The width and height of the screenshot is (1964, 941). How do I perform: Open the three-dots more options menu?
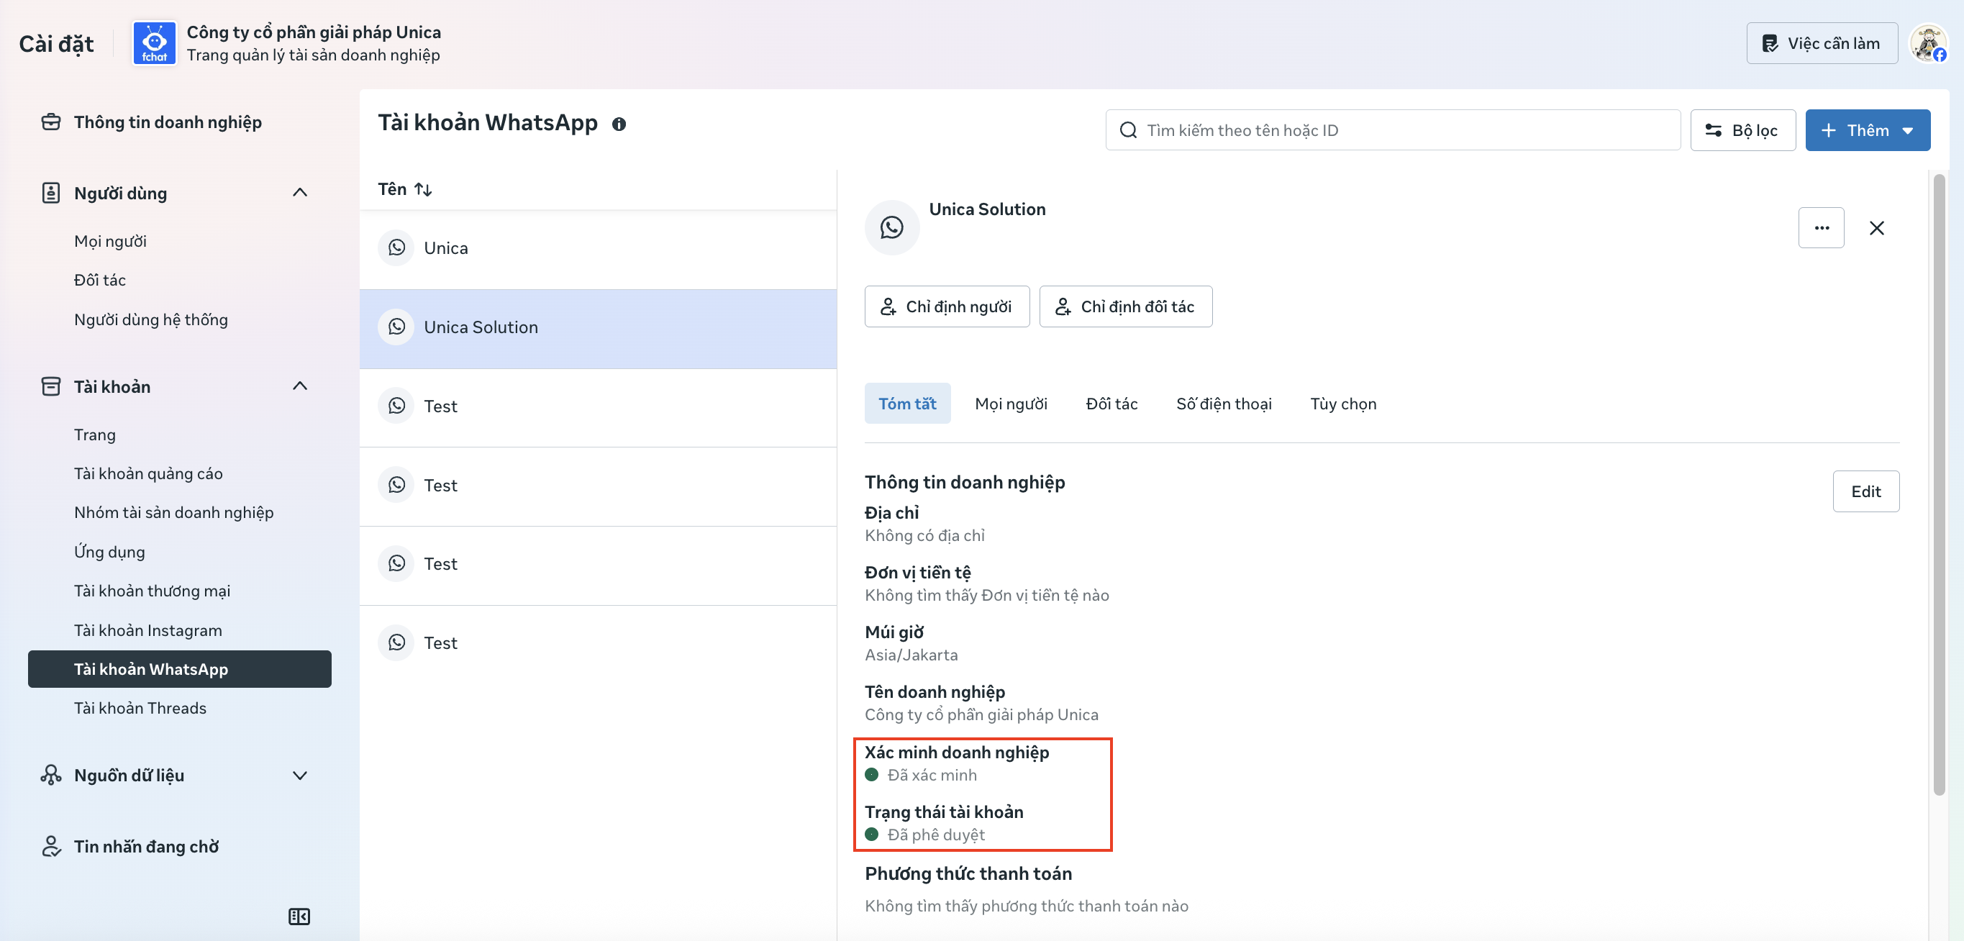coord(1822,228)
